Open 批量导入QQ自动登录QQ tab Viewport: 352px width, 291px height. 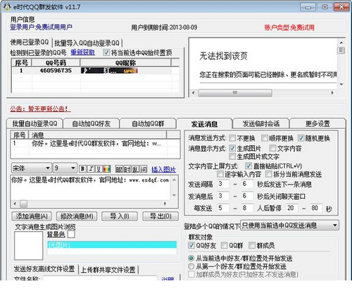pos(87,43)
